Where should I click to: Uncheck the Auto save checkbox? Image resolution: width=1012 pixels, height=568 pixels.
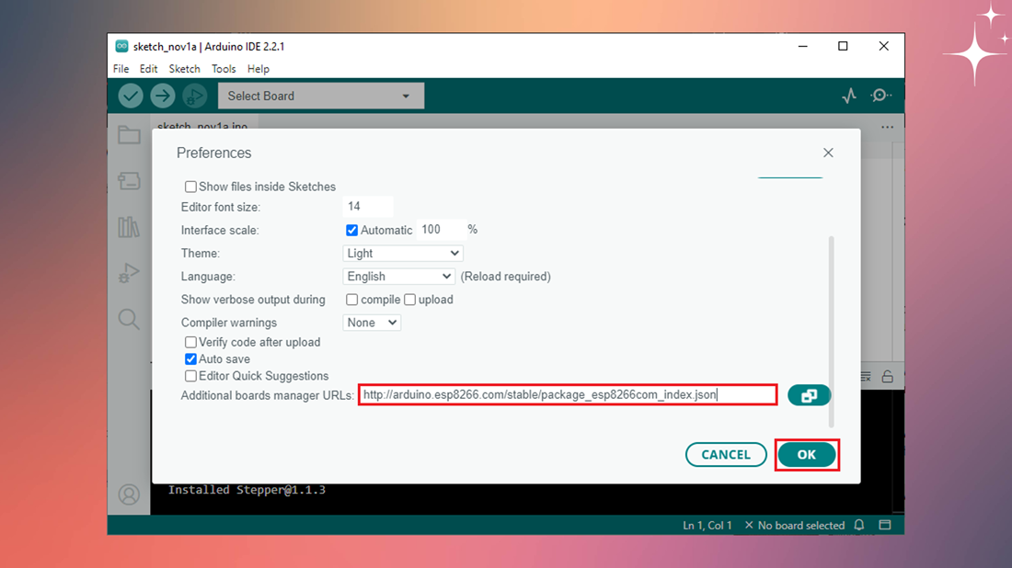coord(190,359)
